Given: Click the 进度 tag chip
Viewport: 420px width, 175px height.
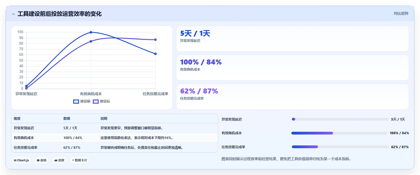Looking at the screenshot, I should [x=59, y=160].
